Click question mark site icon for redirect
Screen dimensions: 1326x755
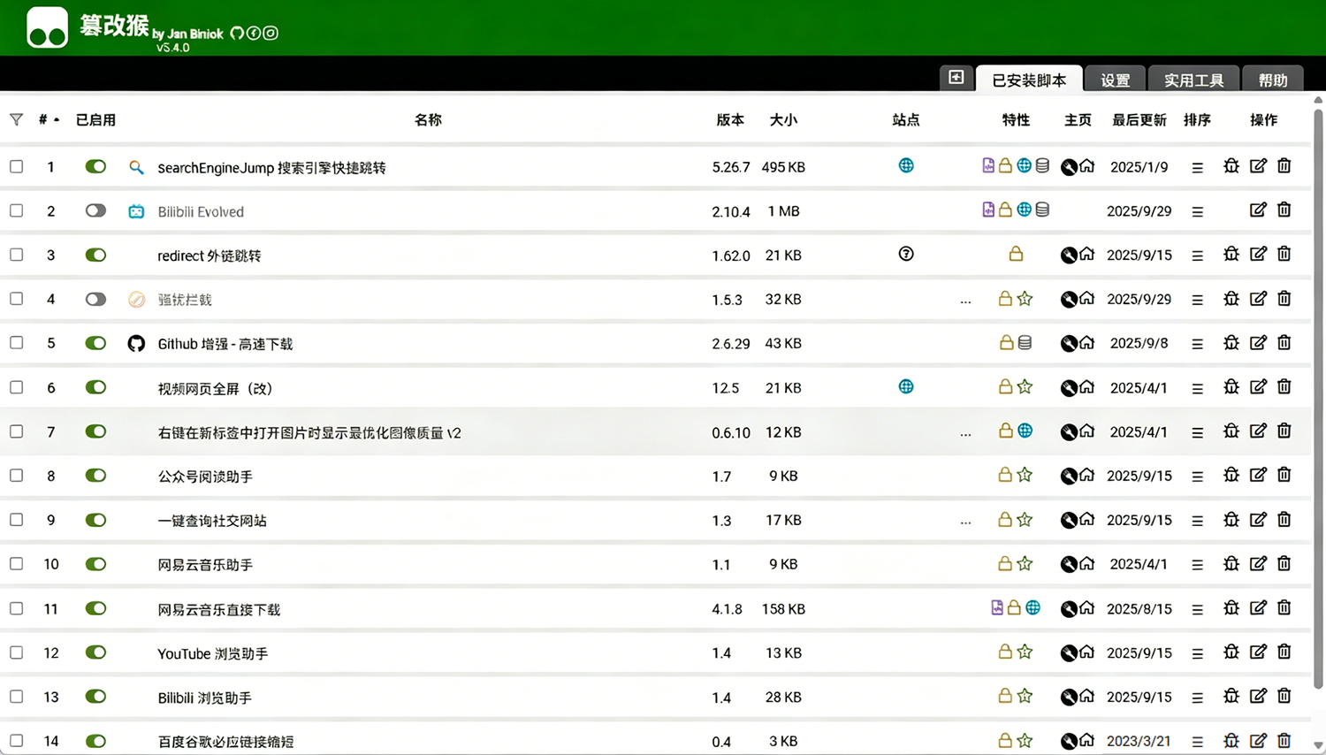906,254
